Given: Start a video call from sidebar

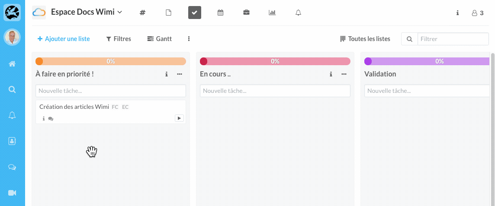Looking at the screenshot, I should click(x=12, y=193).
